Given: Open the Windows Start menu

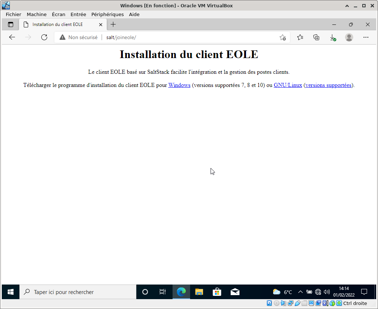Looking at the screenshot, I should pos(11,292).
